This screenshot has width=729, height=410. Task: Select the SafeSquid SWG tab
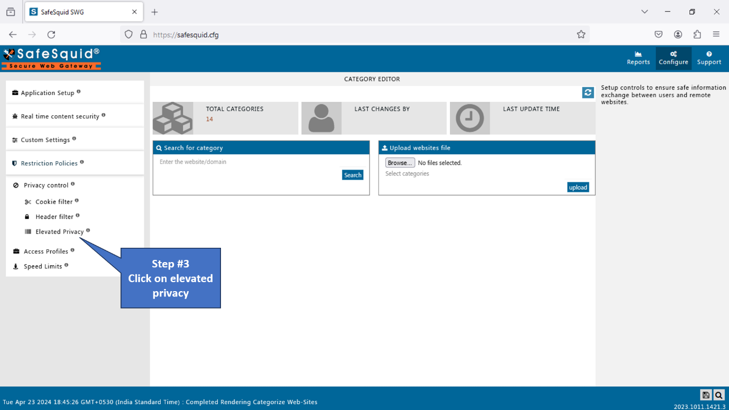pos(83,12)
